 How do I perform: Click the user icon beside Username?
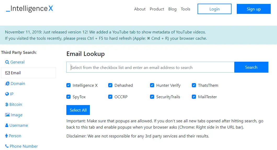click(x=7, y=125)
